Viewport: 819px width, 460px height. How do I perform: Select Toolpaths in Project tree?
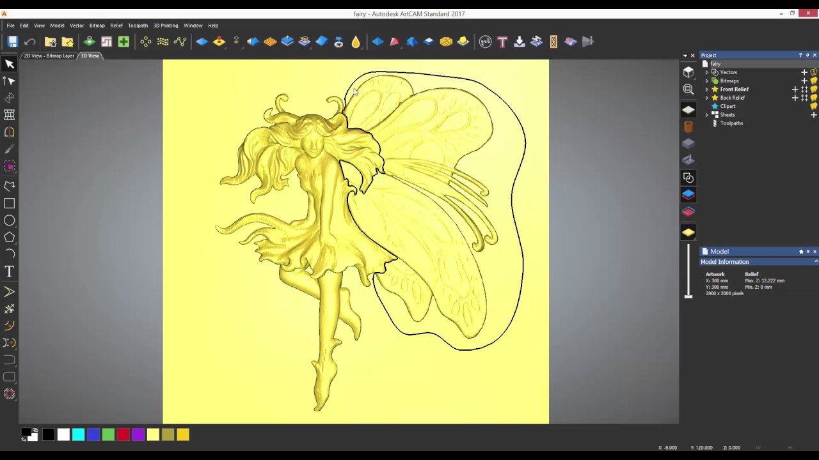(x=731, y=123)
